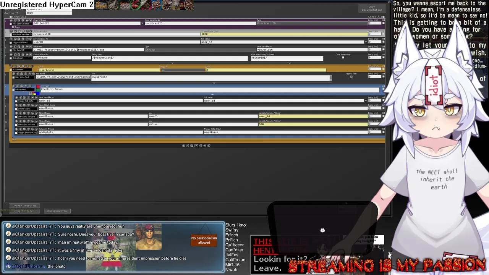This screenshot has height=275, width=489.
Task: Open Pull Value dropdown in user_id row
Action: point(366,100)
